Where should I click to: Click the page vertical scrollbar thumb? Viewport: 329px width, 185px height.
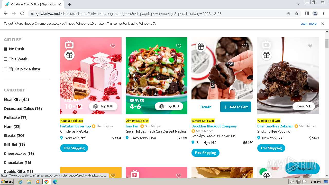tap(327, 44)
